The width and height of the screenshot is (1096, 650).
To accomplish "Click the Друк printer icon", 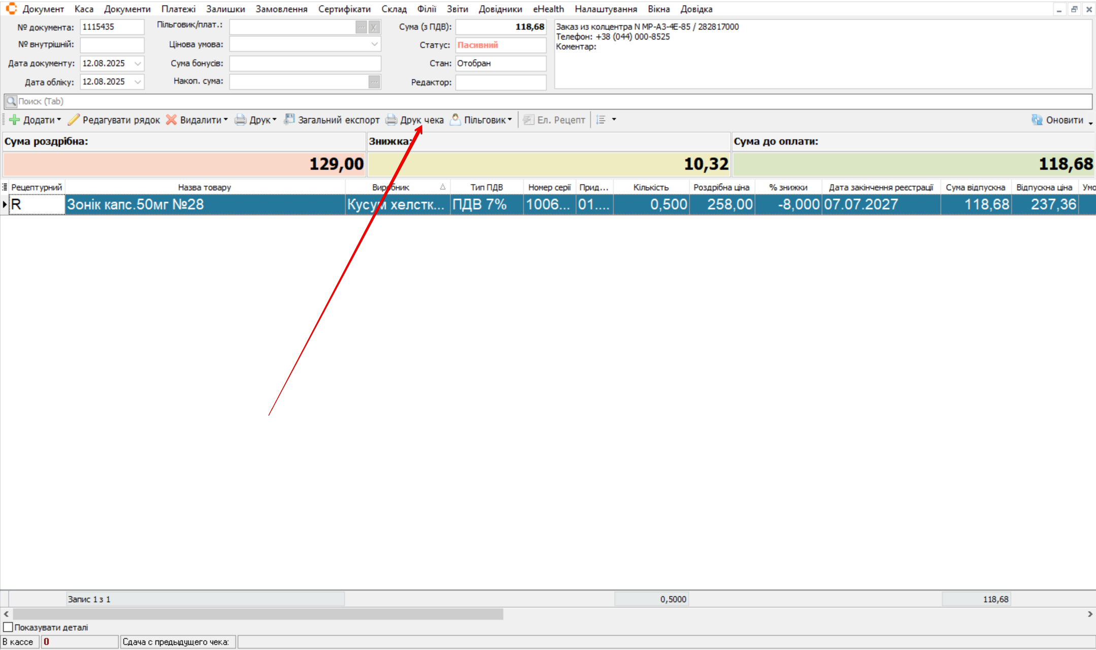I will pyautogui.click(x=241, y=120).
